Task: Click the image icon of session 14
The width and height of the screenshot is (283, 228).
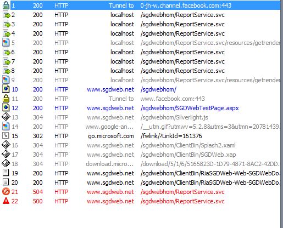Action: point(6,127)
